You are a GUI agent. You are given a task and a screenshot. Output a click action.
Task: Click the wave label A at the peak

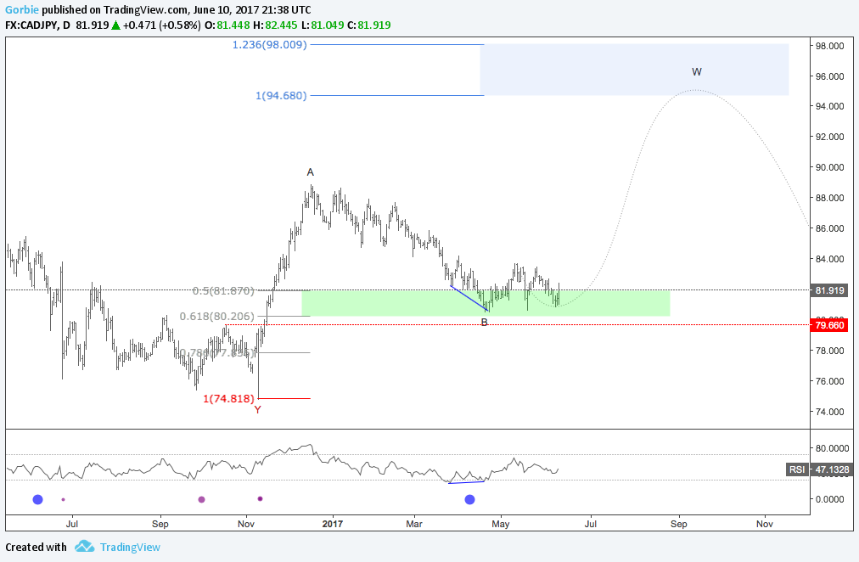click(x=310, y=172)
